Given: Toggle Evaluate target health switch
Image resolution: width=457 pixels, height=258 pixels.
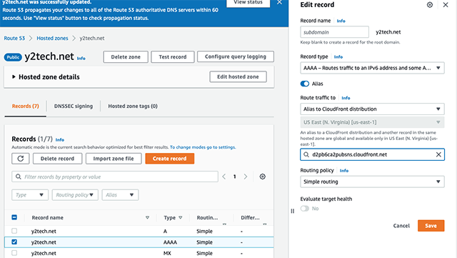Looking at the screenshot, I should 305,209.
